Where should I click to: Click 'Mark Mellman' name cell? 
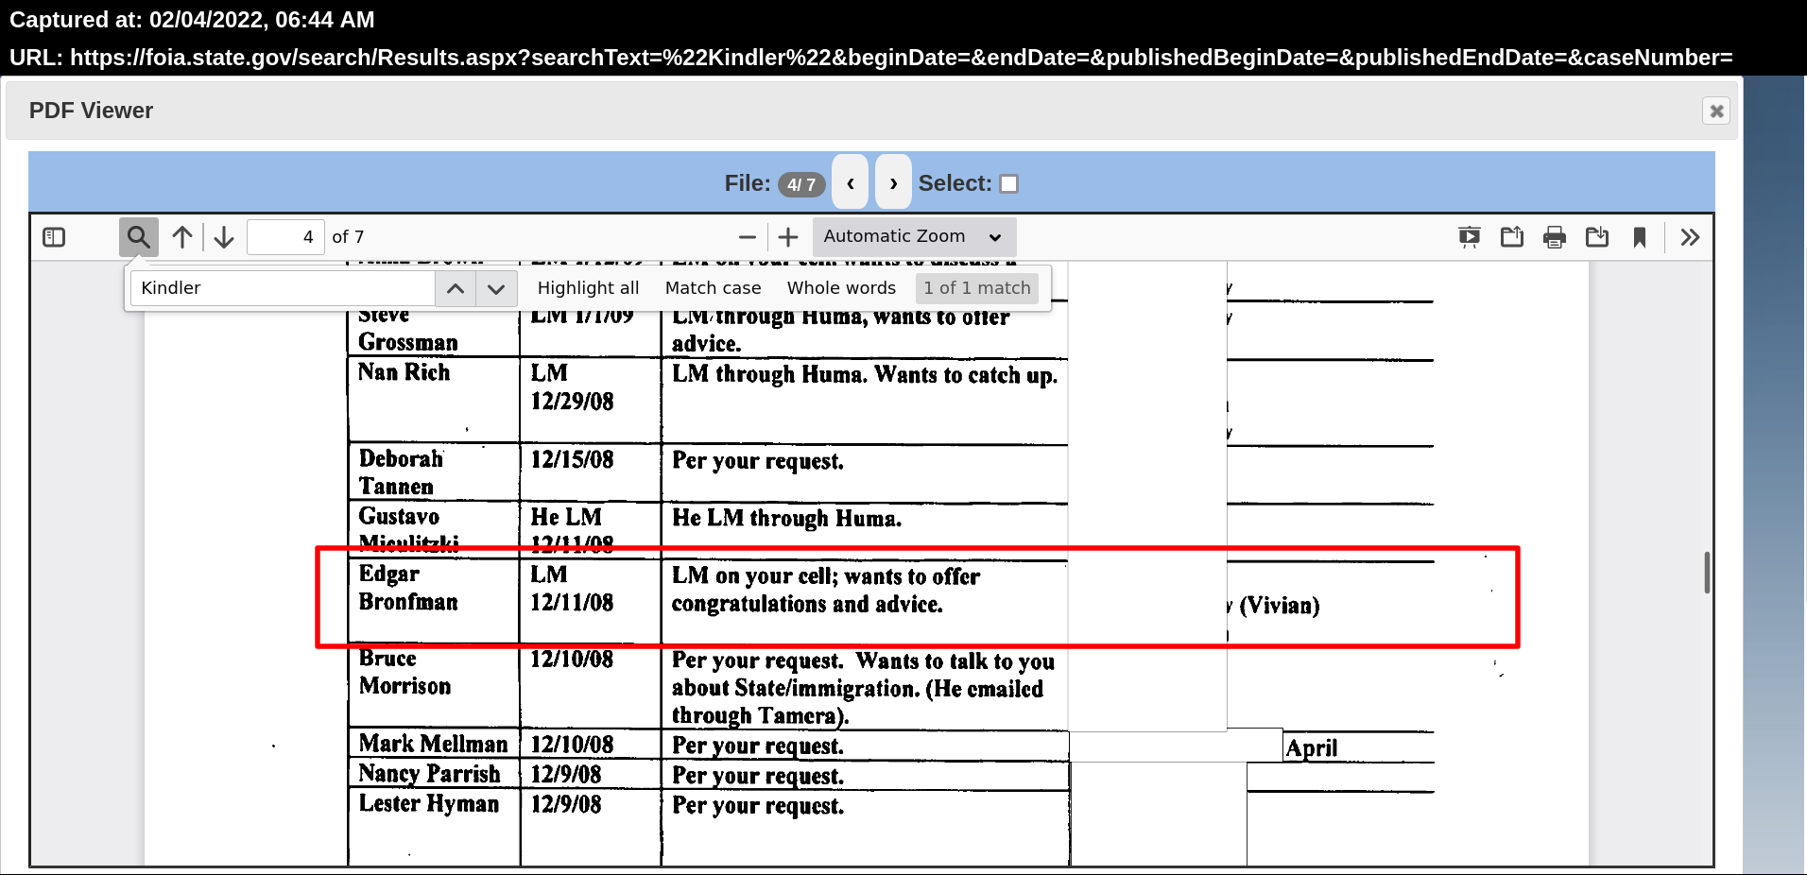click(x=434, y=745)
